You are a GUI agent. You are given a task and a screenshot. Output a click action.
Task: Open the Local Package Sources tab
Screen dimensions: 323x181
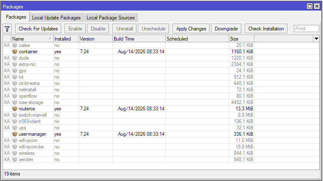111,18
